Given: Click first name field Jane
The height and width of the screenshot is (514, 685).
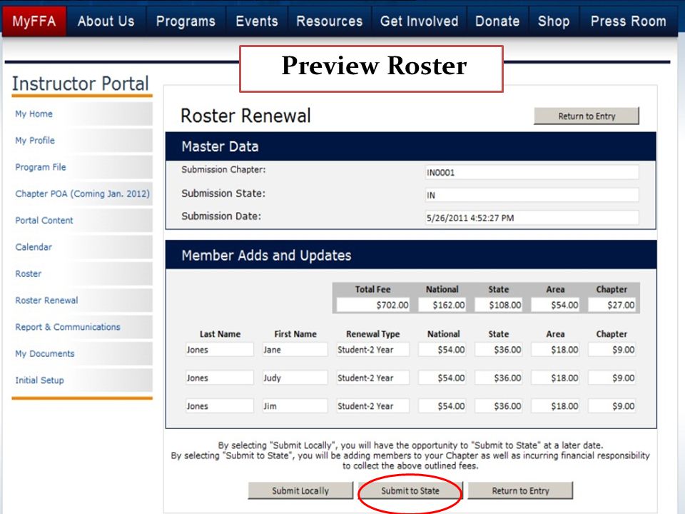Looking at the screenshot, I should coord(295,350).
